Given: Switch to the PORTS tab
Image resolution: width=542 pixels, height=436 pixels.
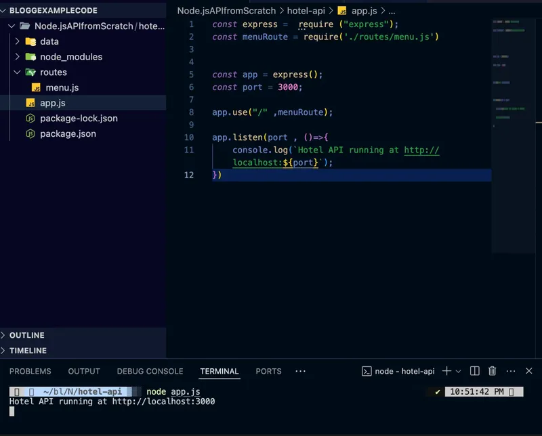Looking at the screenshot, I should click(268, 371).
